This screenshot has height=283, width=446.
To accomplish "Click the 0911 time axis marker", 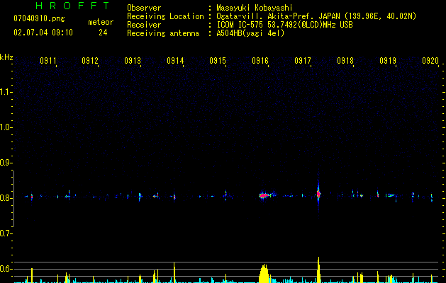I will tap(48, 61).
